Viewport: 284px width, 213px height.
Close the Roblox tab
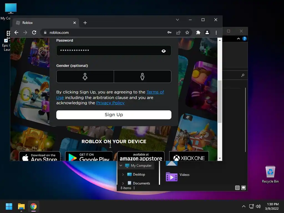tap(74, 23)
